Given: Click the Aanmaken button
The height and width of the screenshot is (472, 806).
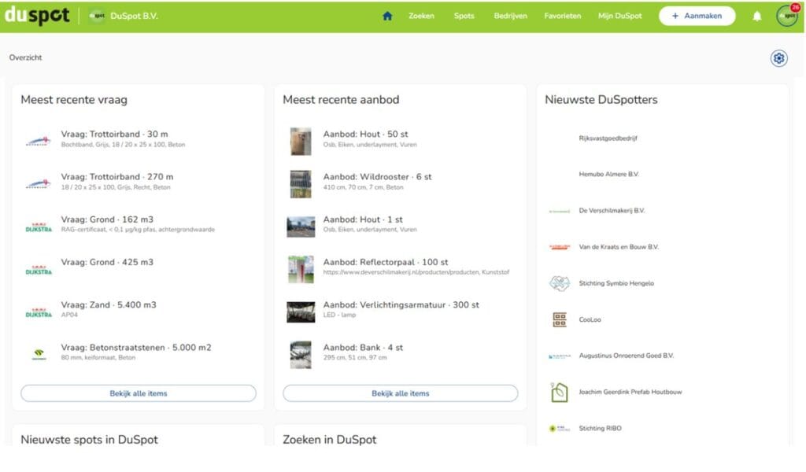Looking at the screenshot, I should click(697, 16).
